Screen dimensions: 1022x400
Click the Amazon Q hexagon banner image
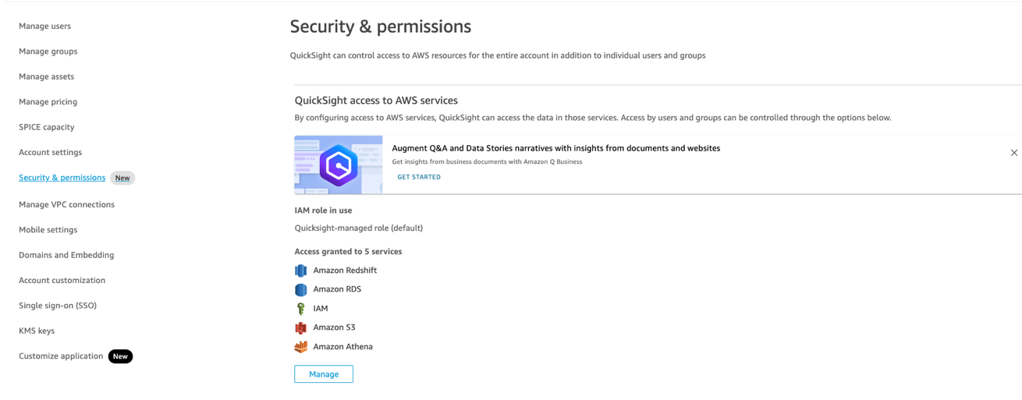point(339,165)
